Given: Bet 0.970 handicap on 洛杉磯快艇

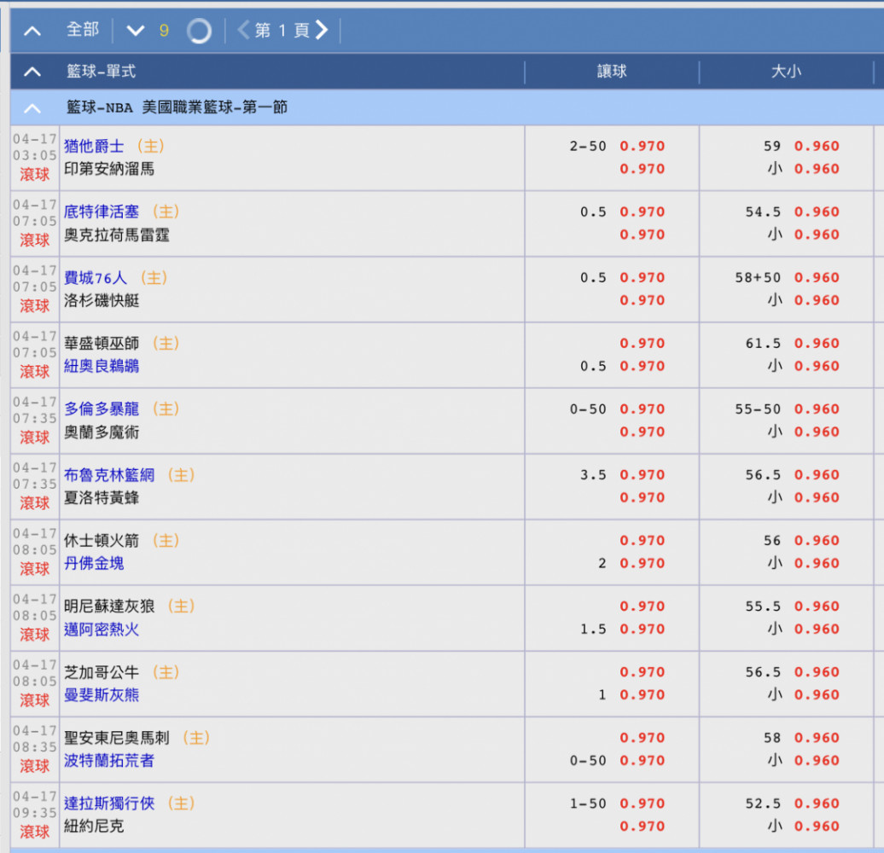Looking at the screenshot, I should tap(643, 300).
